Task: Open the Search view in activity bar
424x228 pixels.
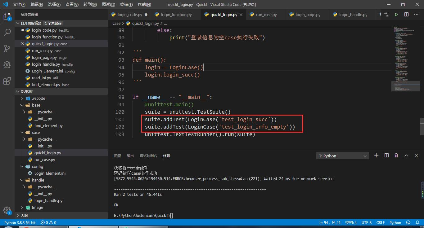Action: 7,32
